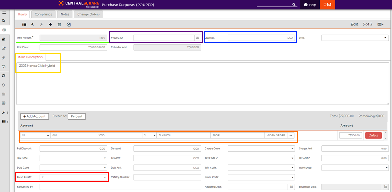Click the undo icon in sidebar

(4, 85)
